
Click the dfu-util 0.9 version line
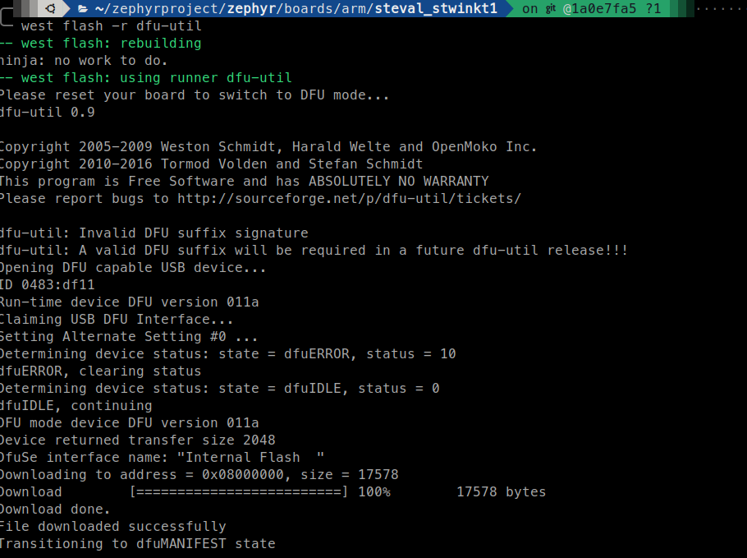pos(47,112)
